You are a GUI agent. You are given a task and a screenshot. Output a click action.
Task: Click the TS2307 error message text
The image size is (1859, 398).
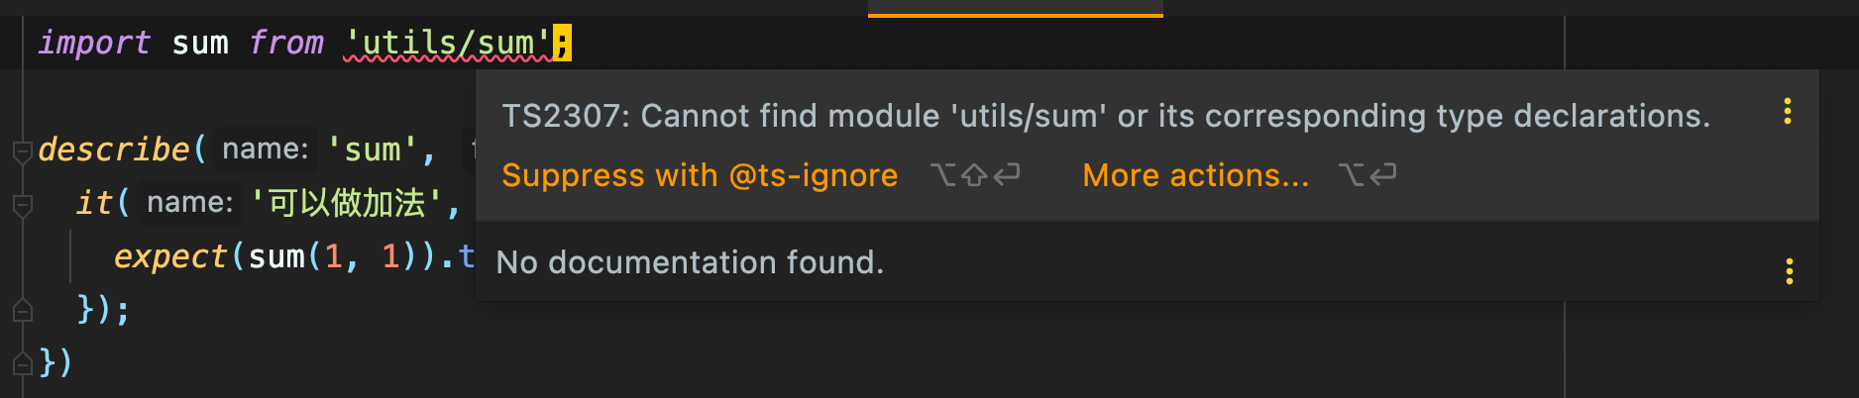tap(1105, 116)
